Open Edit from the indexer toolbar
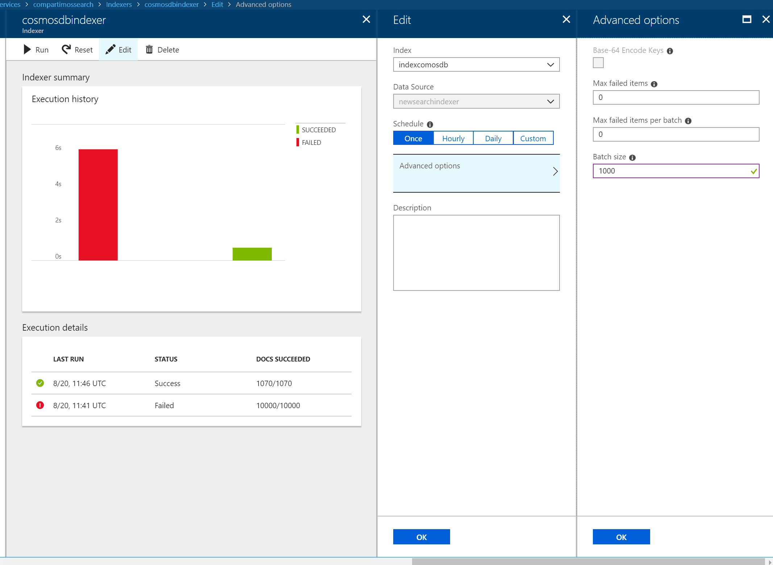 (118, 50)
